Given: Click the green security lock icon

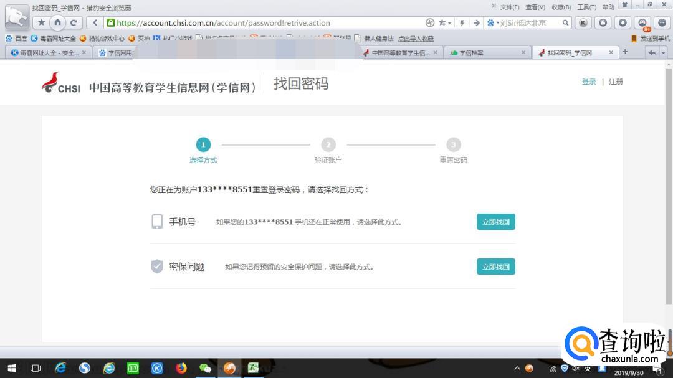Looking at the screenshot, I should point(111,23).
